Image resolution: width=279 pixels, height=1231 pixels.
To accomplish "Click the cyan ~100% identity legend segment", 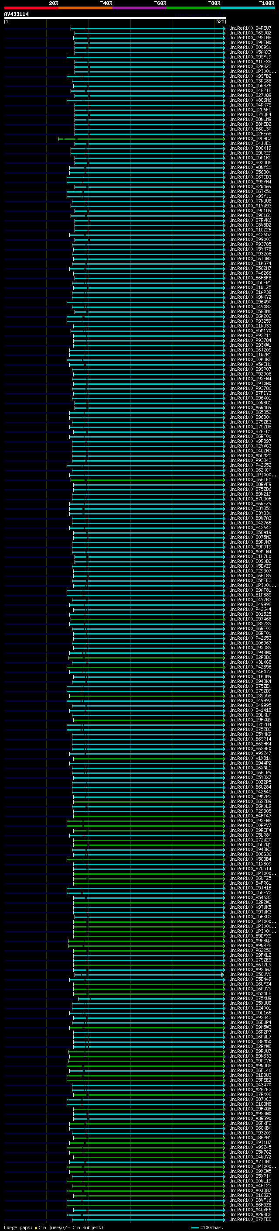I will 248,8.
